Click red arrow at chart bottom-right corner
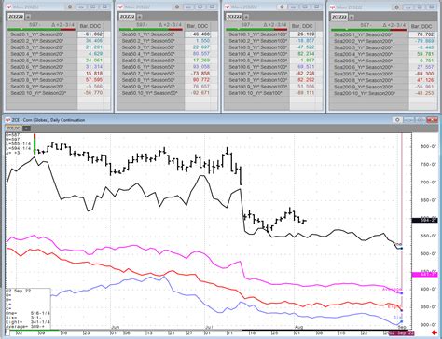Viewport: 442px width, 339px height. (x=435, y=332)
